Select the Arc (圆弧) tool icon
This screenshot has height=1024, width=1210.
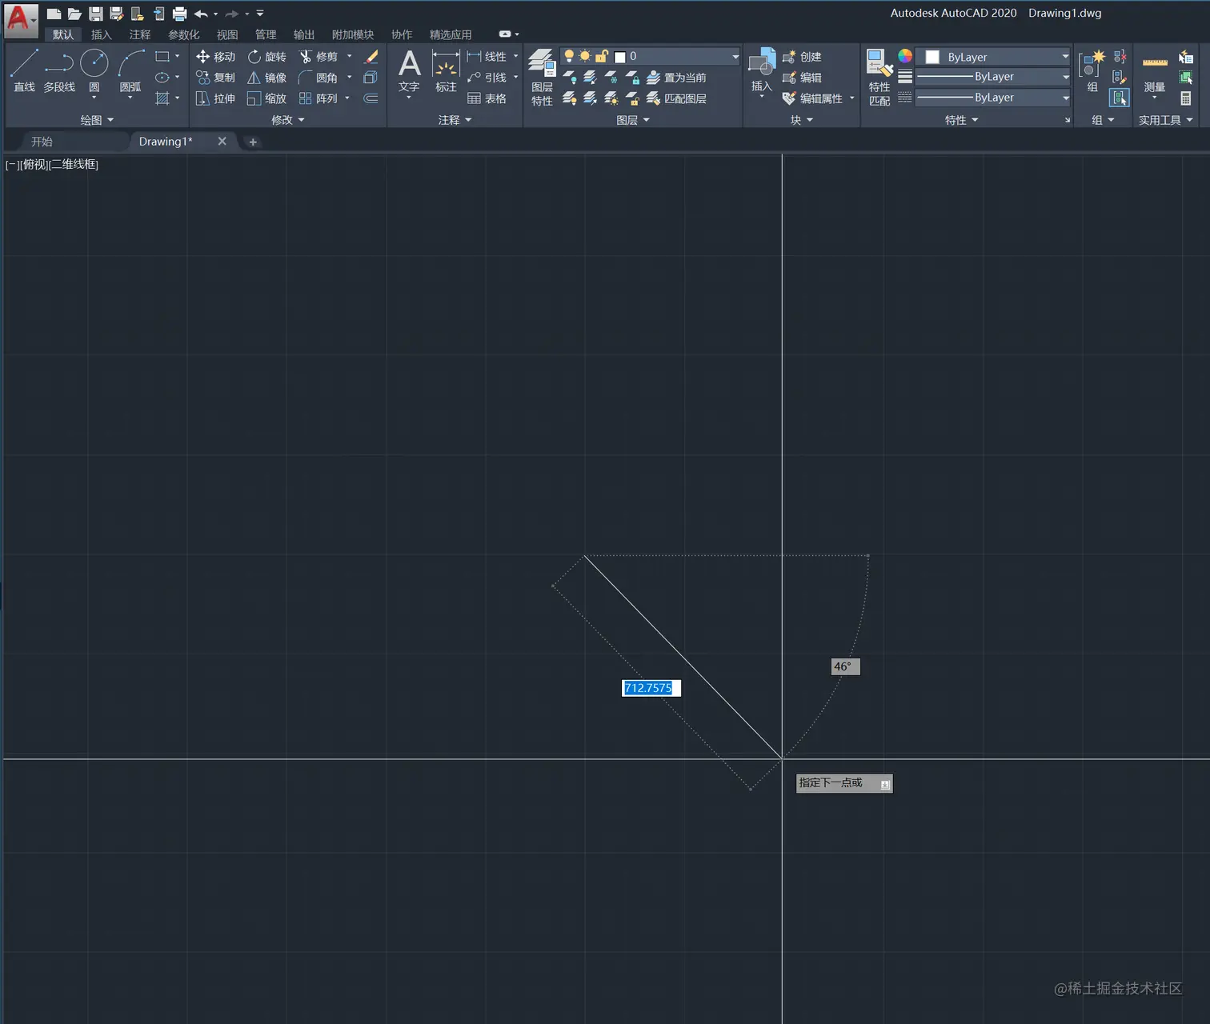pos(130,63)
